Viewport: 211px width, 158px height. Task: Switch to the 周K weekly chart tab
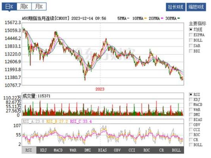[x=24, y=6]
